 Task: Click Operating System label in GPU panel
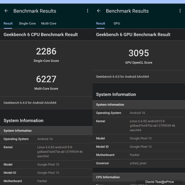(108, 113)
